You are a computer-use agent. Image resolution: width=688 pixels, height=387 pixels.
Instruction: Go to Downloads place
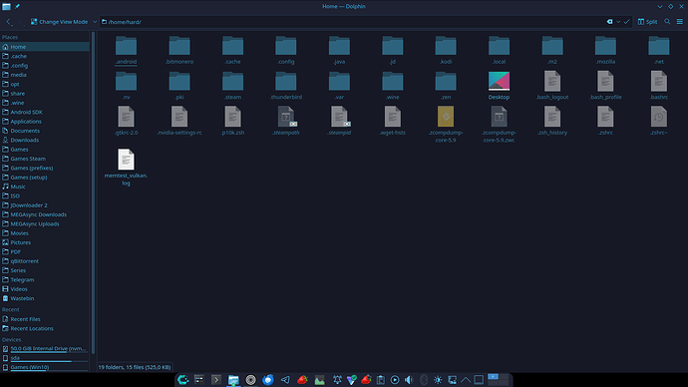coord(45,140)
